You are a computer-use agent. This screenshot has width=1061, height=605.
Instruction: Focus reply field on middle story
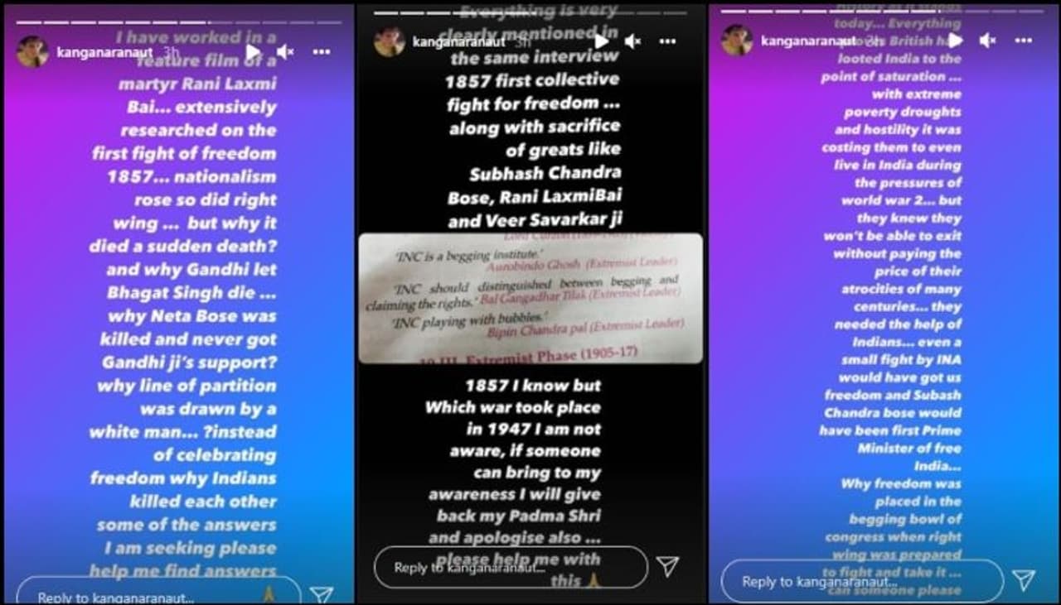(511, 567)
